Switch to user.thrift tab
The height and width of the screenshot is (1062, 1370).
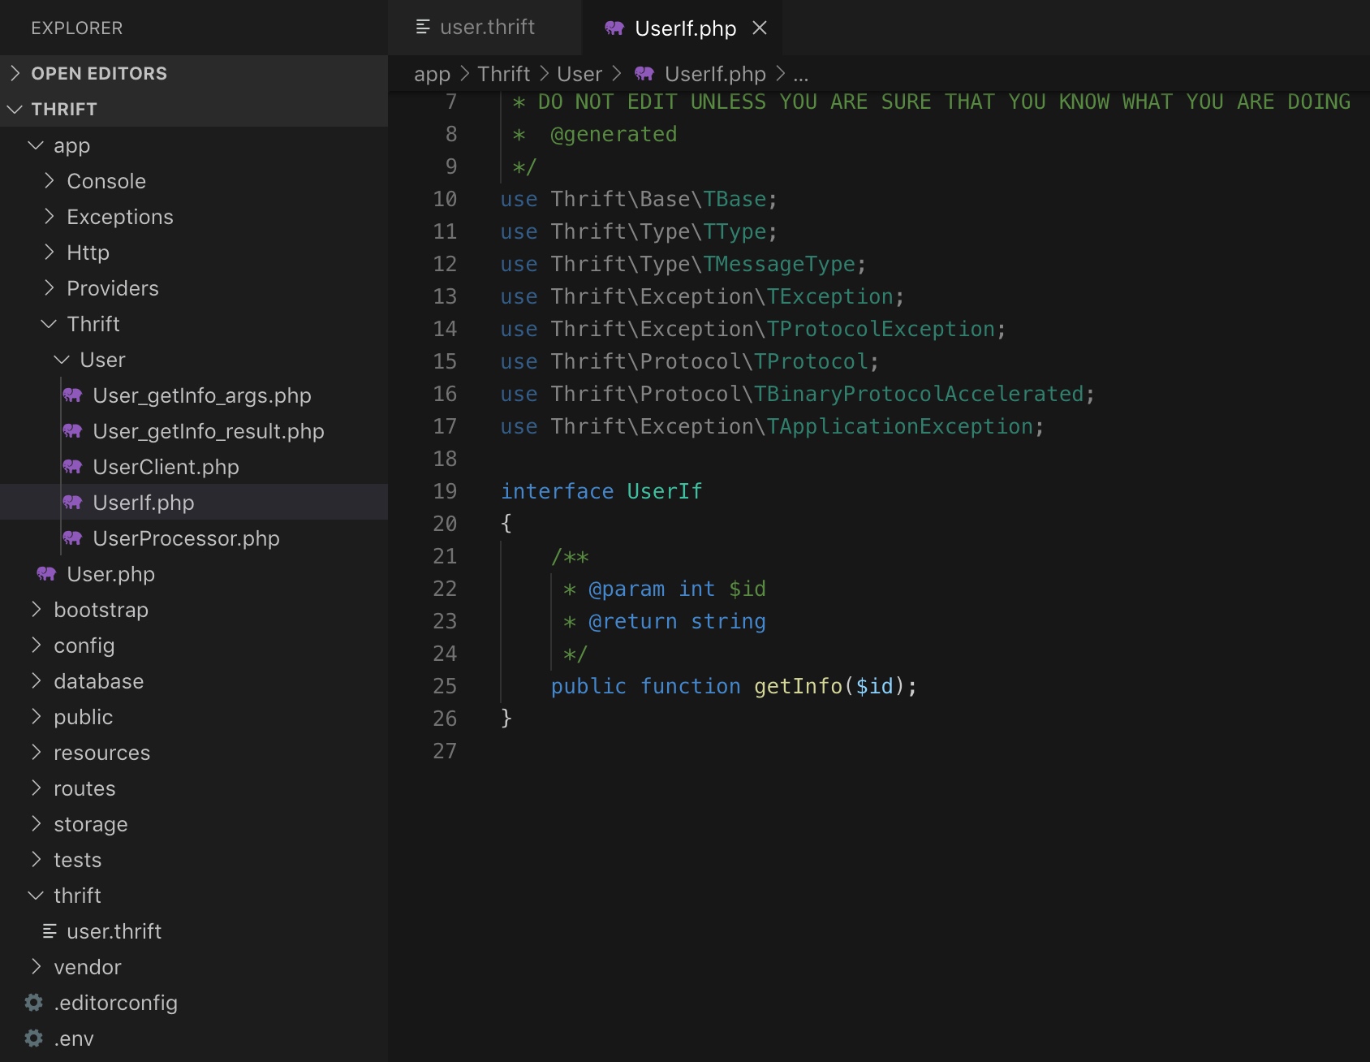pos(485,28)
